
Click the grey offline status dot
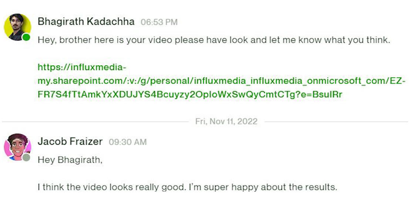(26, 157)
